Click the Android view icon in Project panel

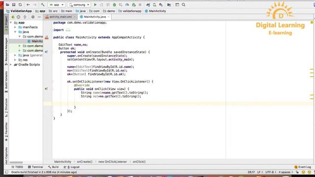pyautogui.click(x=13, y=17)
